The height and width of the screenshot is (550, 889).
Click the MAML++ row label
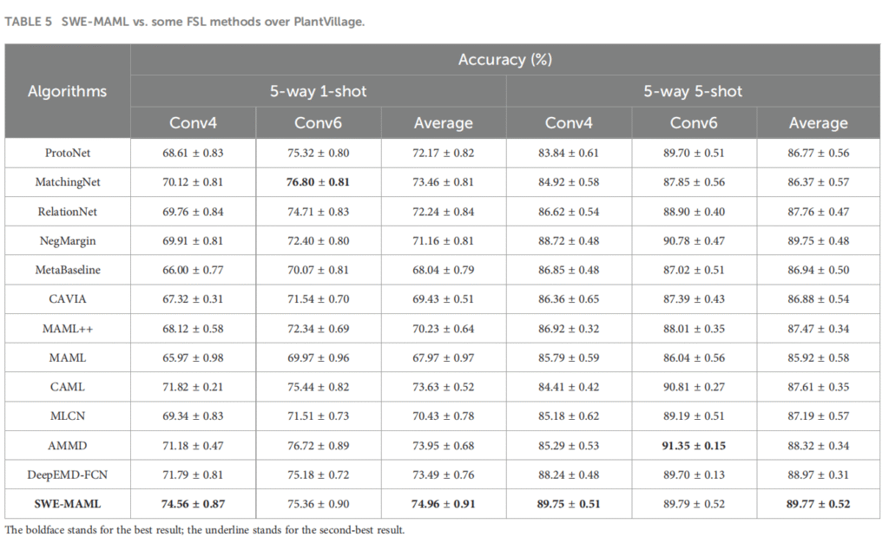click(x=68, y=328)
